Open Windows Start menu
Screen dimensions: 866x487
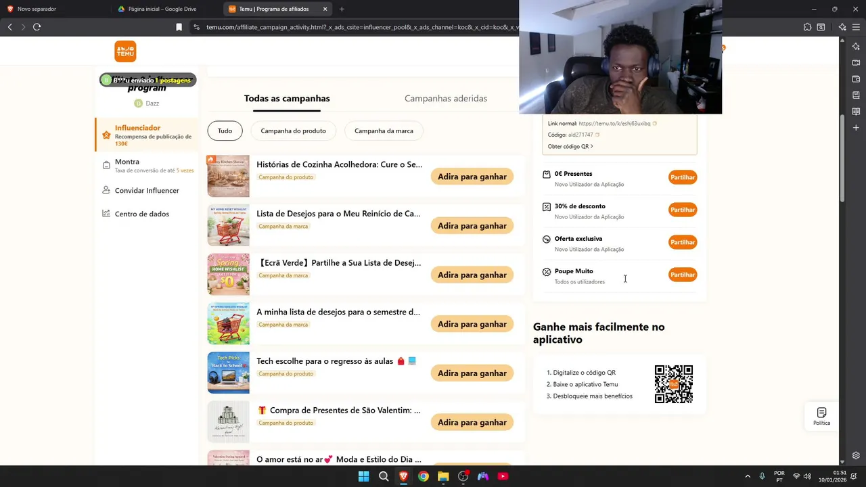363,476
